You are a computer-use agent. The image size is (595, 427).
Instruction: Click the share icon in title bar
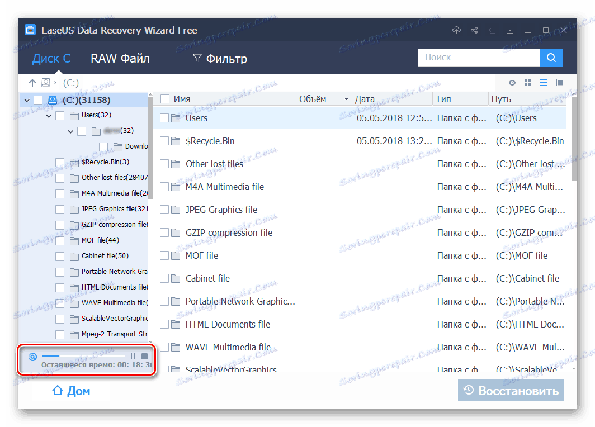(474, 30)
